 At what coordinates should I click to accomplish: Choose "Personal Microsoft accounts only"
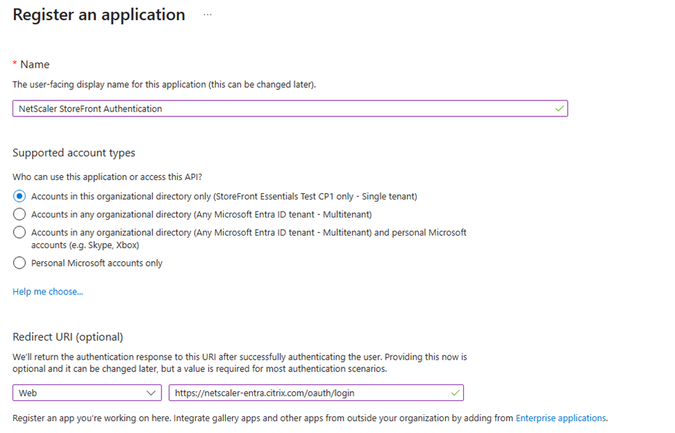click(x=19, y=263)
